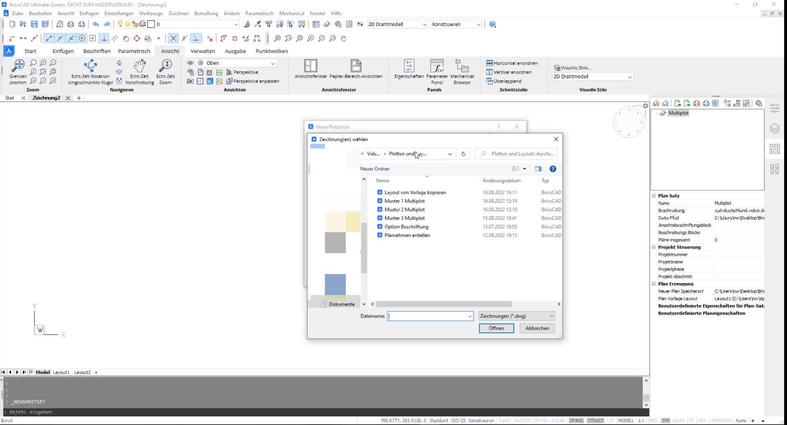Click the save (floppy disk) icon
The image size is (787, 425).
click(35, 25)
